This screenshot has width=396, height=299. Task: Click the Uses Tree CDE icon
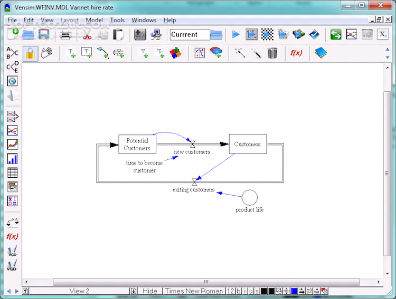point(12,67)
